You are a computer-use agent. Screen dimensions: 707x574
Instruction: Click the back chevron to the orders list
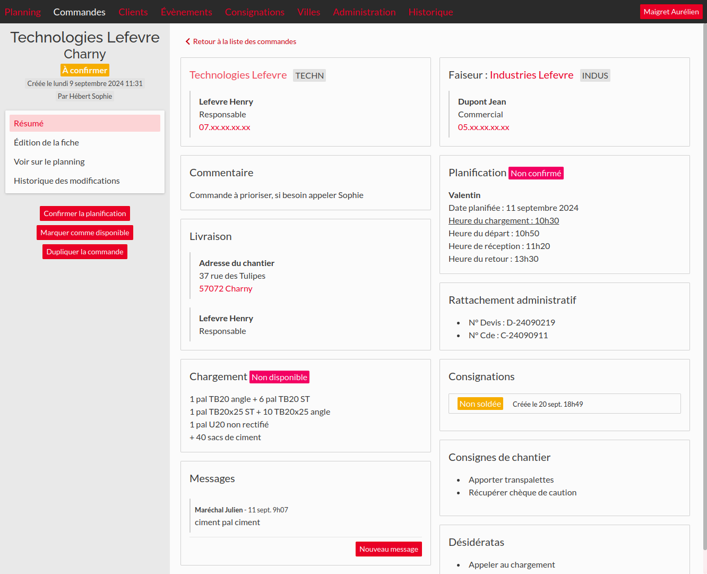point(188,41)
